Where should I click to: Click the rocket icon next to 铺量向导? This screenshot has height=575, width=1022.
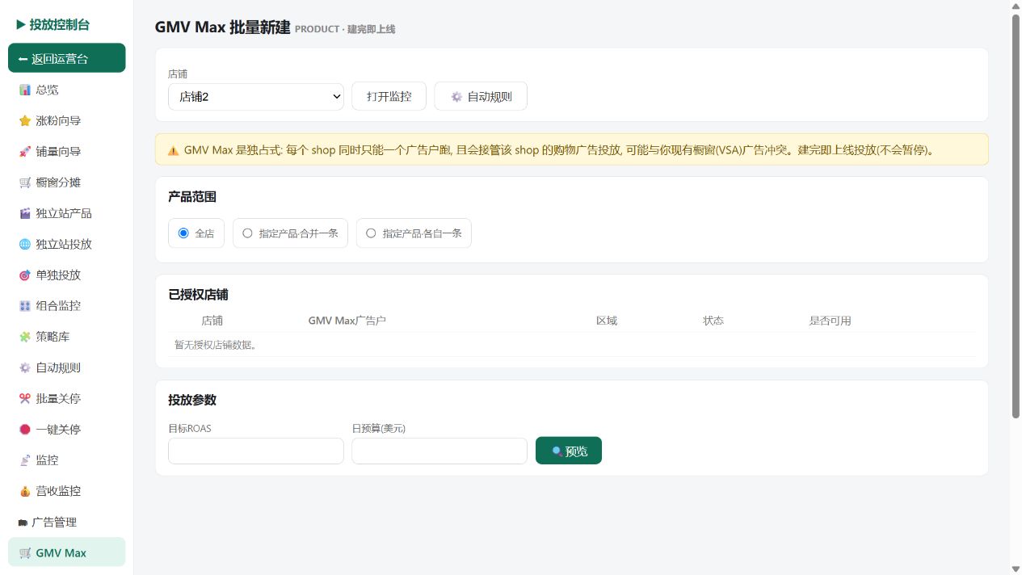(24, 152)
